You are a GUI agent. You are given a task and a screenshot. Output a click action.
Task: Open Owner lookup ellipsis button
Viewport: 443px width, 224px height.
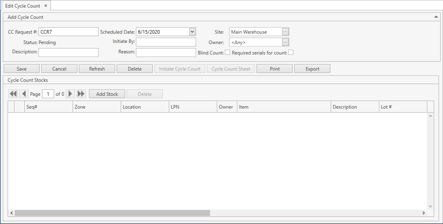(x=285, y=42)
